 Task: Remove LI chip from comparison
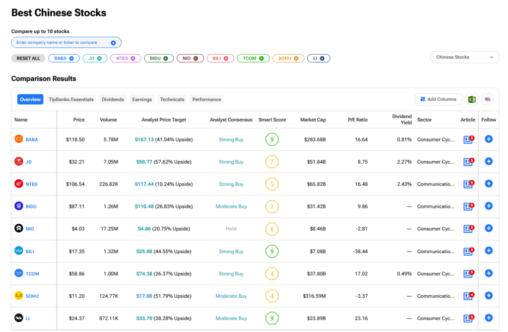(322, 59)
